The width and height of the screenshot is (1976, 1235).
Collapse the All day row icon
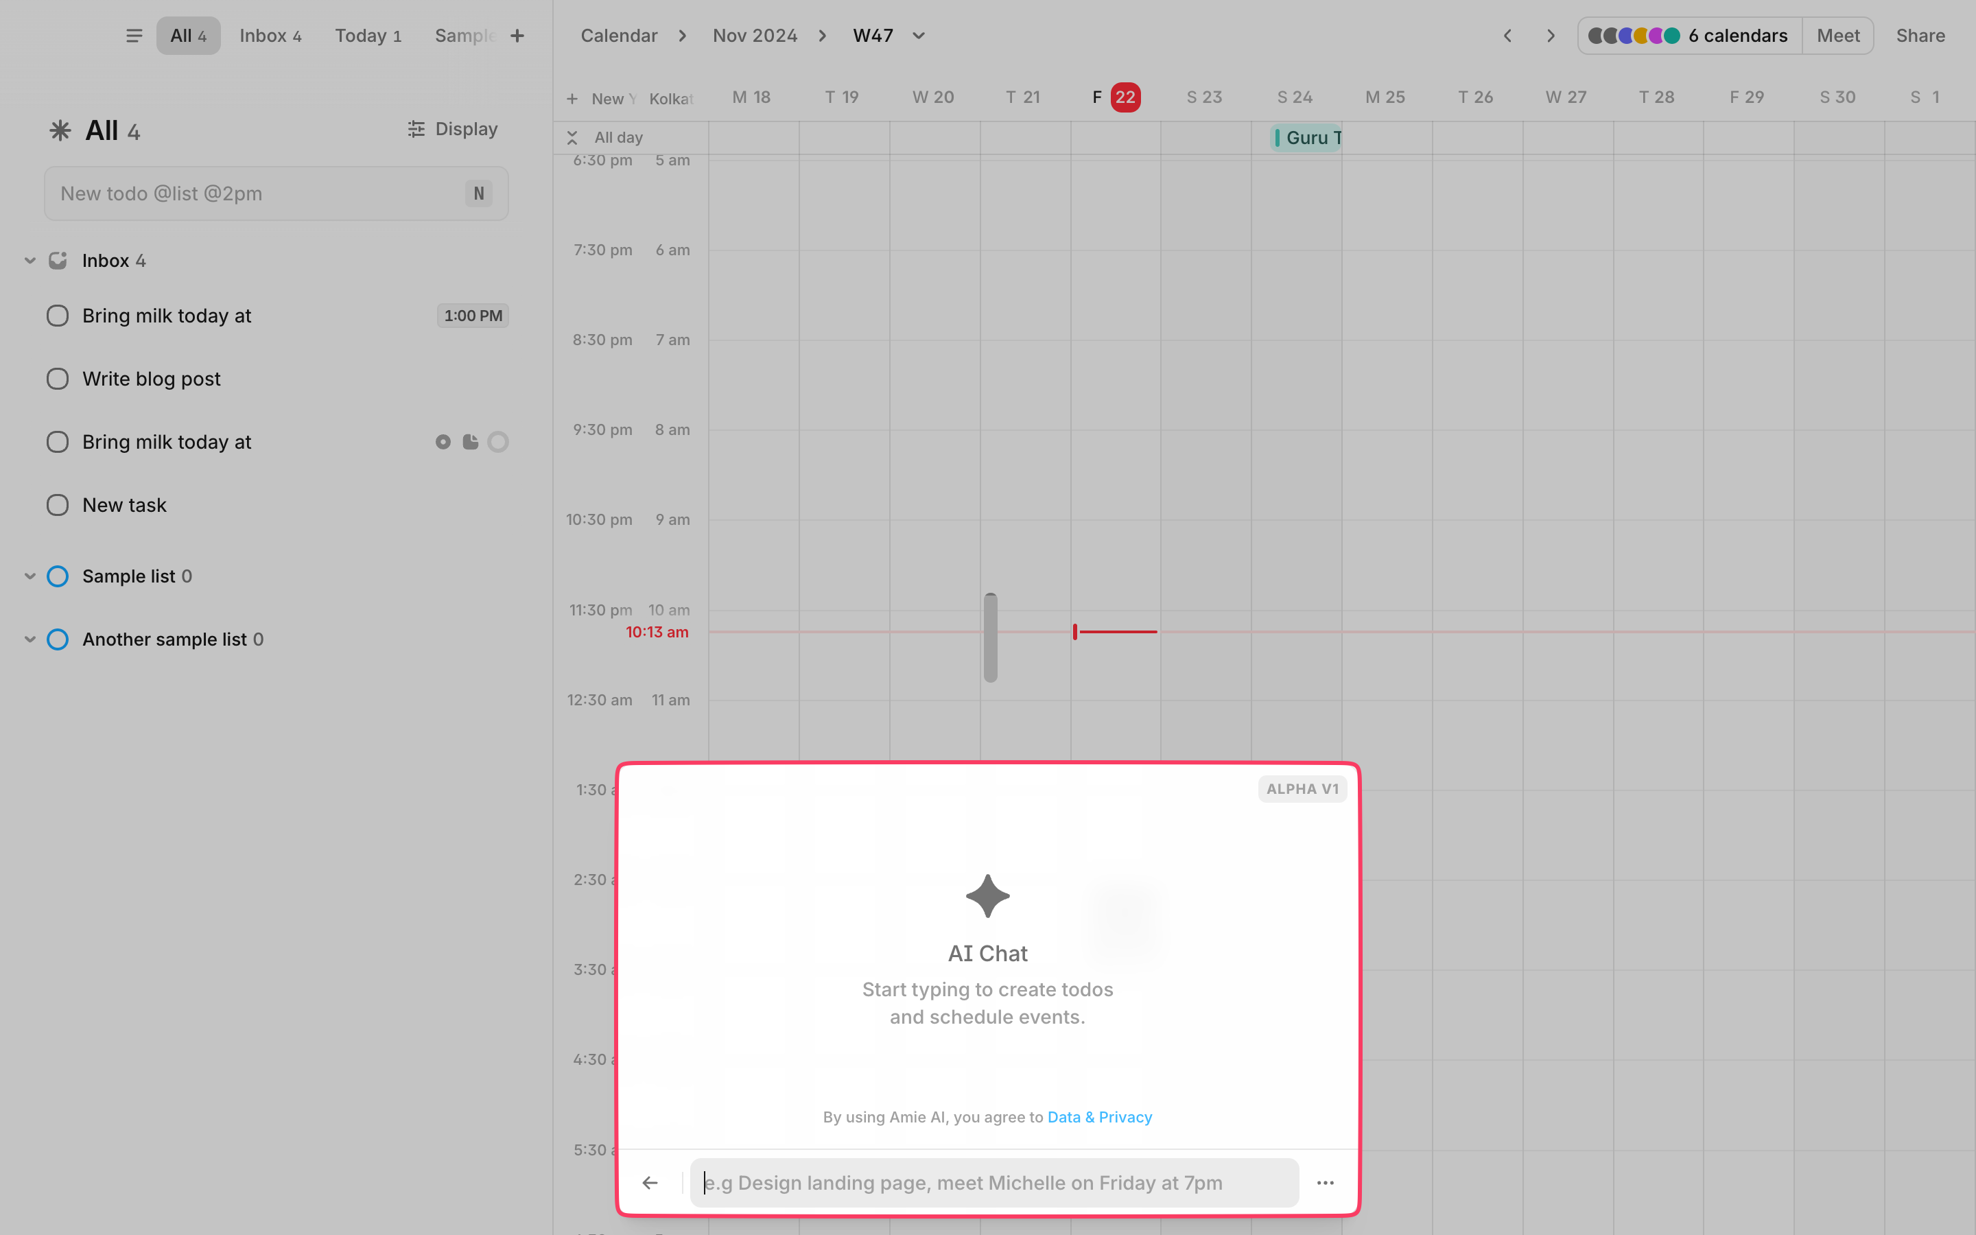(x=572, y=137)
